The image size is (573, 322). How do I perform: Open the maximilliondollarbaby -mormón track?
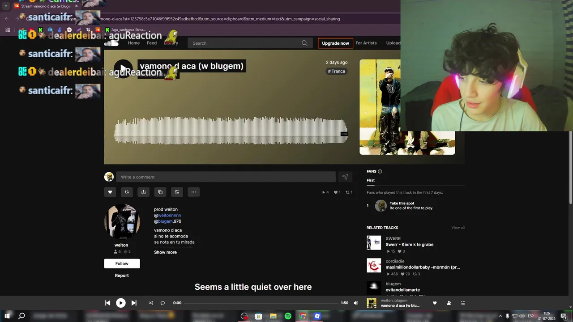click(x=423, y=267)
